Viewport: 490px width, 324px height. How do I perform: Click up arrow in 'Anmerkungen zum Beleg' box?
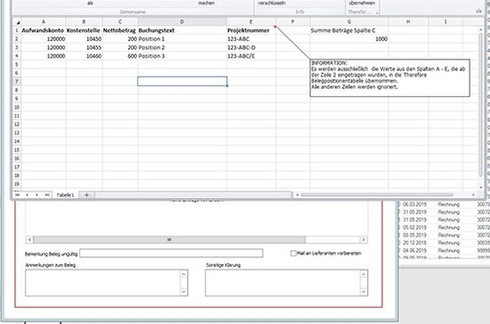pyautogui.click(x=184, y=274)
